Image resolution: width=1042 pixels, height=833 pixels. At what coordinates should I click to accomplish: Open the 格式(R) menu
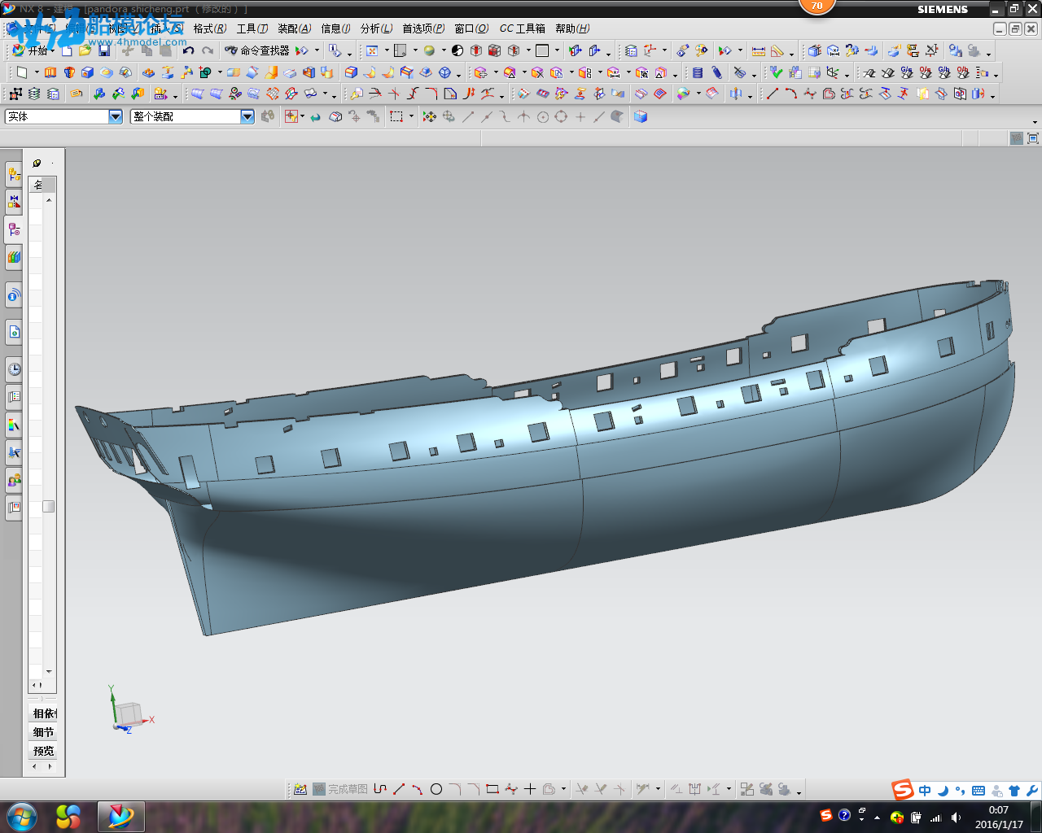210,28
